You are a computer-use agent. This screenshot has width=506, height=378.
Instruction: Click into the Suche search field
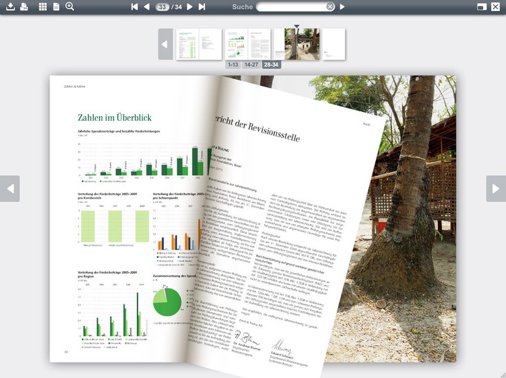pyautogui.click(x=291, y=7)
